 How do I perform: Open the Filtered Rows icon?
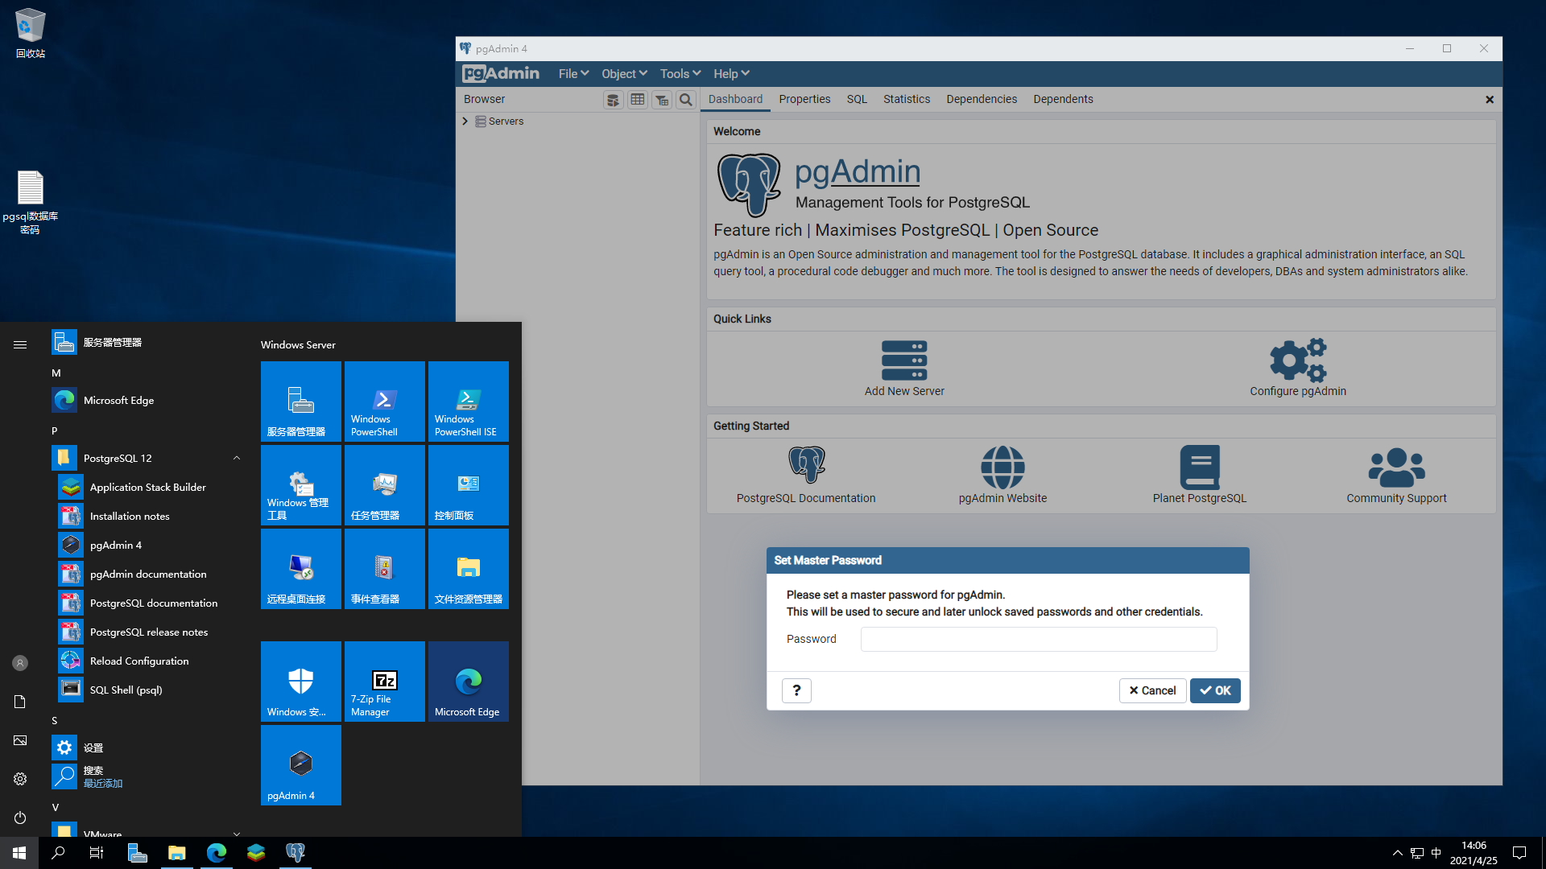tap(661, 99)
